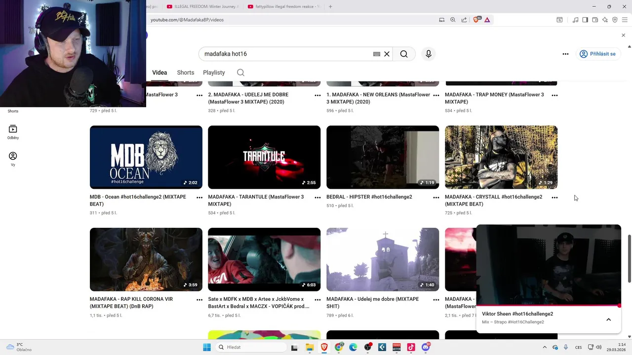The image size is (632, 355).
Task: Show hidden system tray icons chevron
Action: (x=545, y=347)
